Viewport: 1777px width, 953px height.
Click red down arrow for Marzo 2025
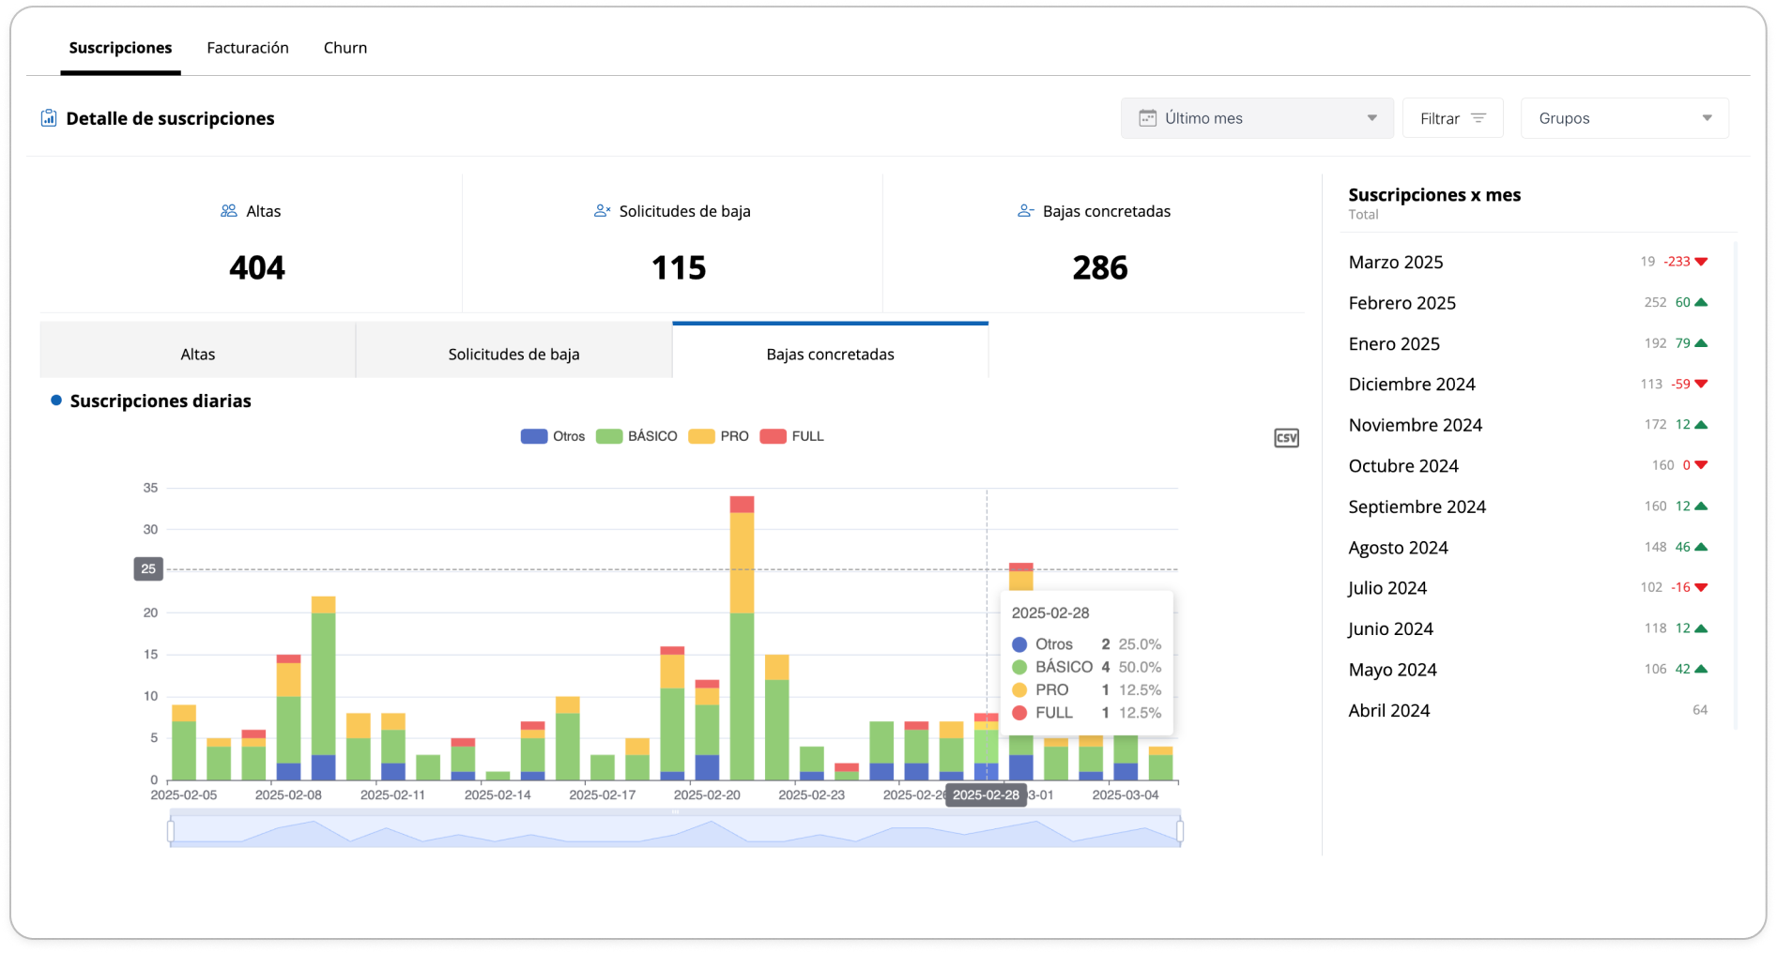click(1701, 262)
